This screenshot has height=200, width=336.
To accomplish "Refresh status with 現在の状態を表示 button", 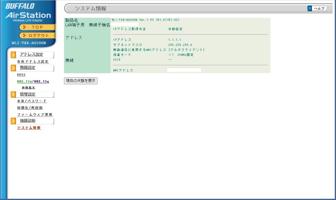I will point(81,81).
